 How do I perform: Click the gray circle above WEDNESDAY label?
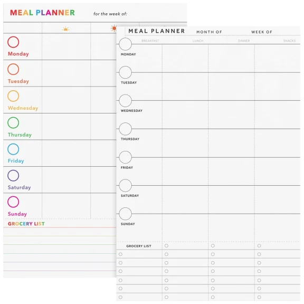tap(125, 101)
